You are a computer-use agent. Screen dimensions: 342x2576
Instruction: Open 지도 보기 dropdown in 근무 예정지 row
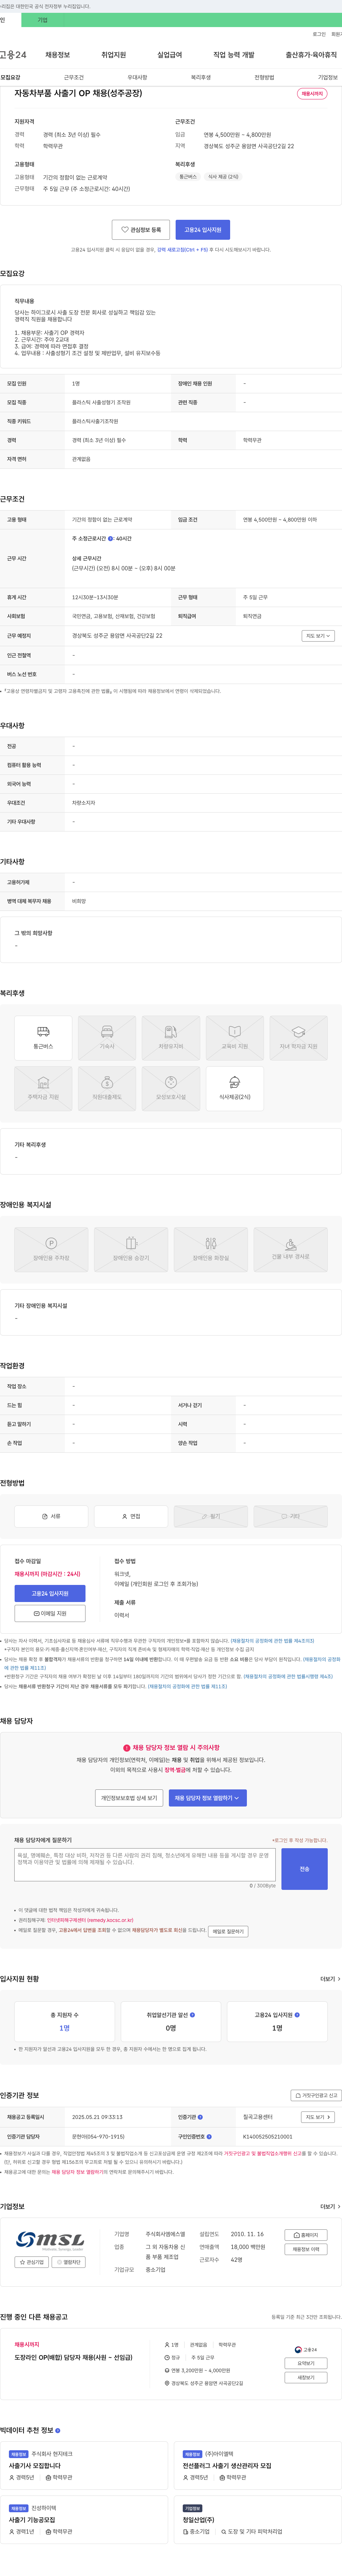318,636
